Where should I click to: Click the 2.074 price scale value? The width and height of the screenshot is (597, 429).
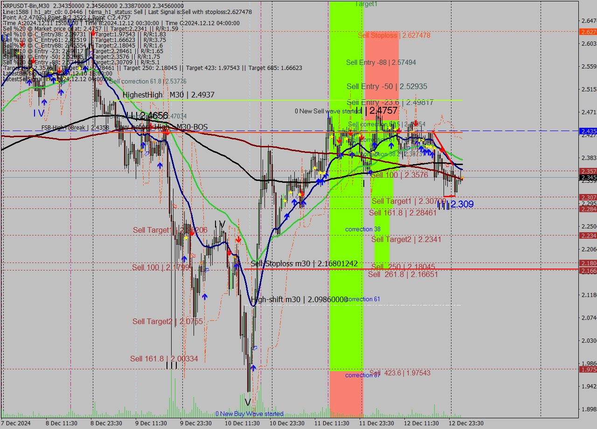point(589,318)
